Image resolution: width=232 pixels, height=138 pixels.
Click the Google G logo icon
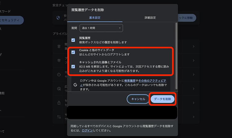pyautogui.click(x=75, y=85)
